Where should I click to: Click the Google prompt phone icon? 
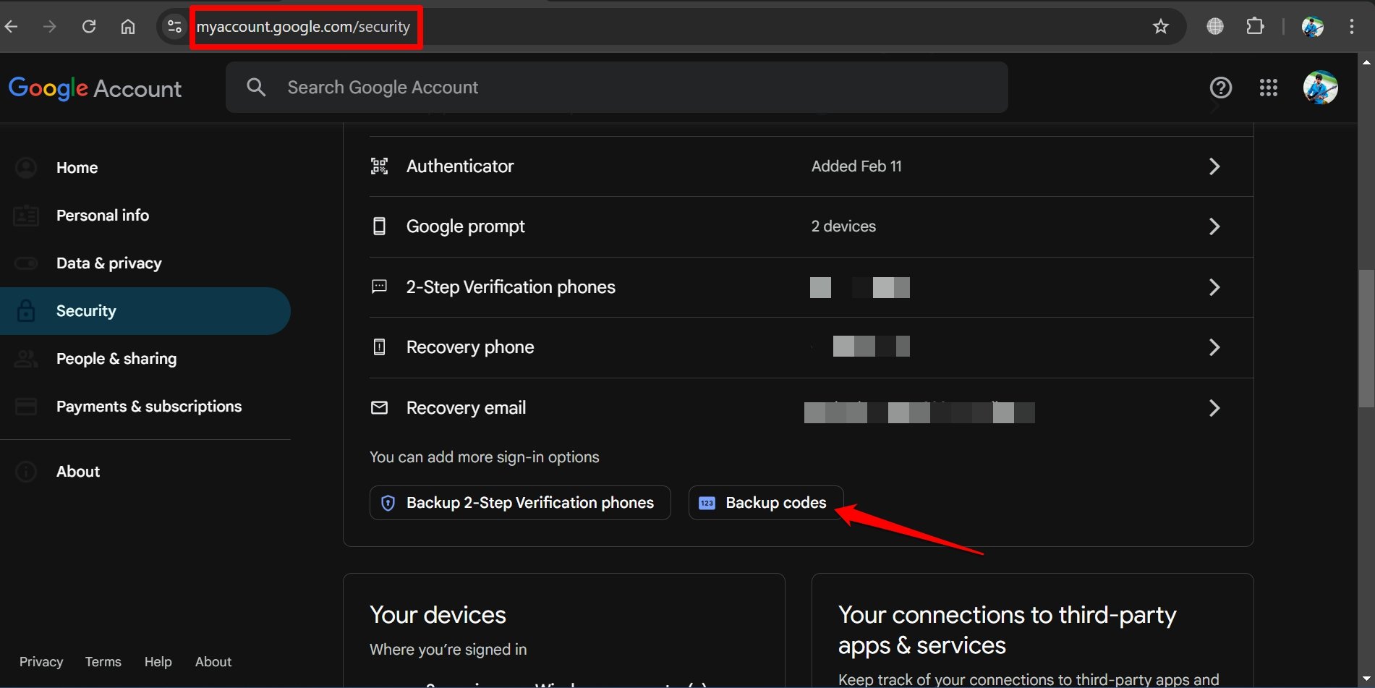coord(379,226)
